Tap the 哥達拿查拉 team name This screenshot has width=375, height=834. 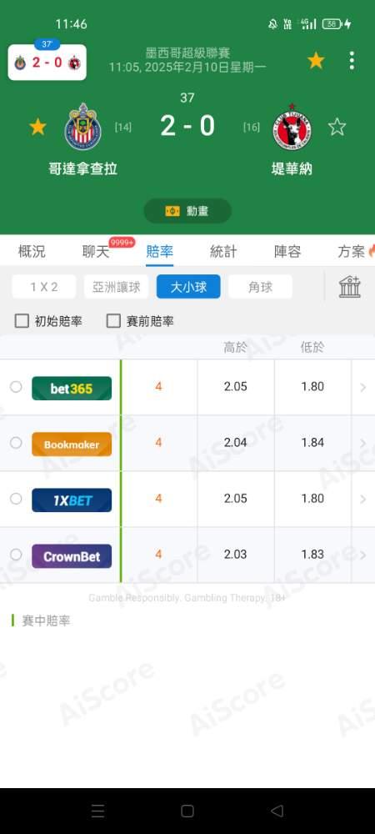point(82,169)
